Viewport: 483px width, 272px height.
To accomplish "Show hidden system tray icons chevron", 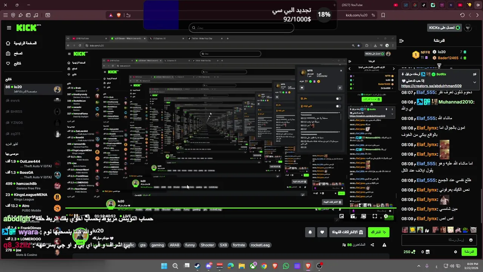I will [x=418, y=266].
